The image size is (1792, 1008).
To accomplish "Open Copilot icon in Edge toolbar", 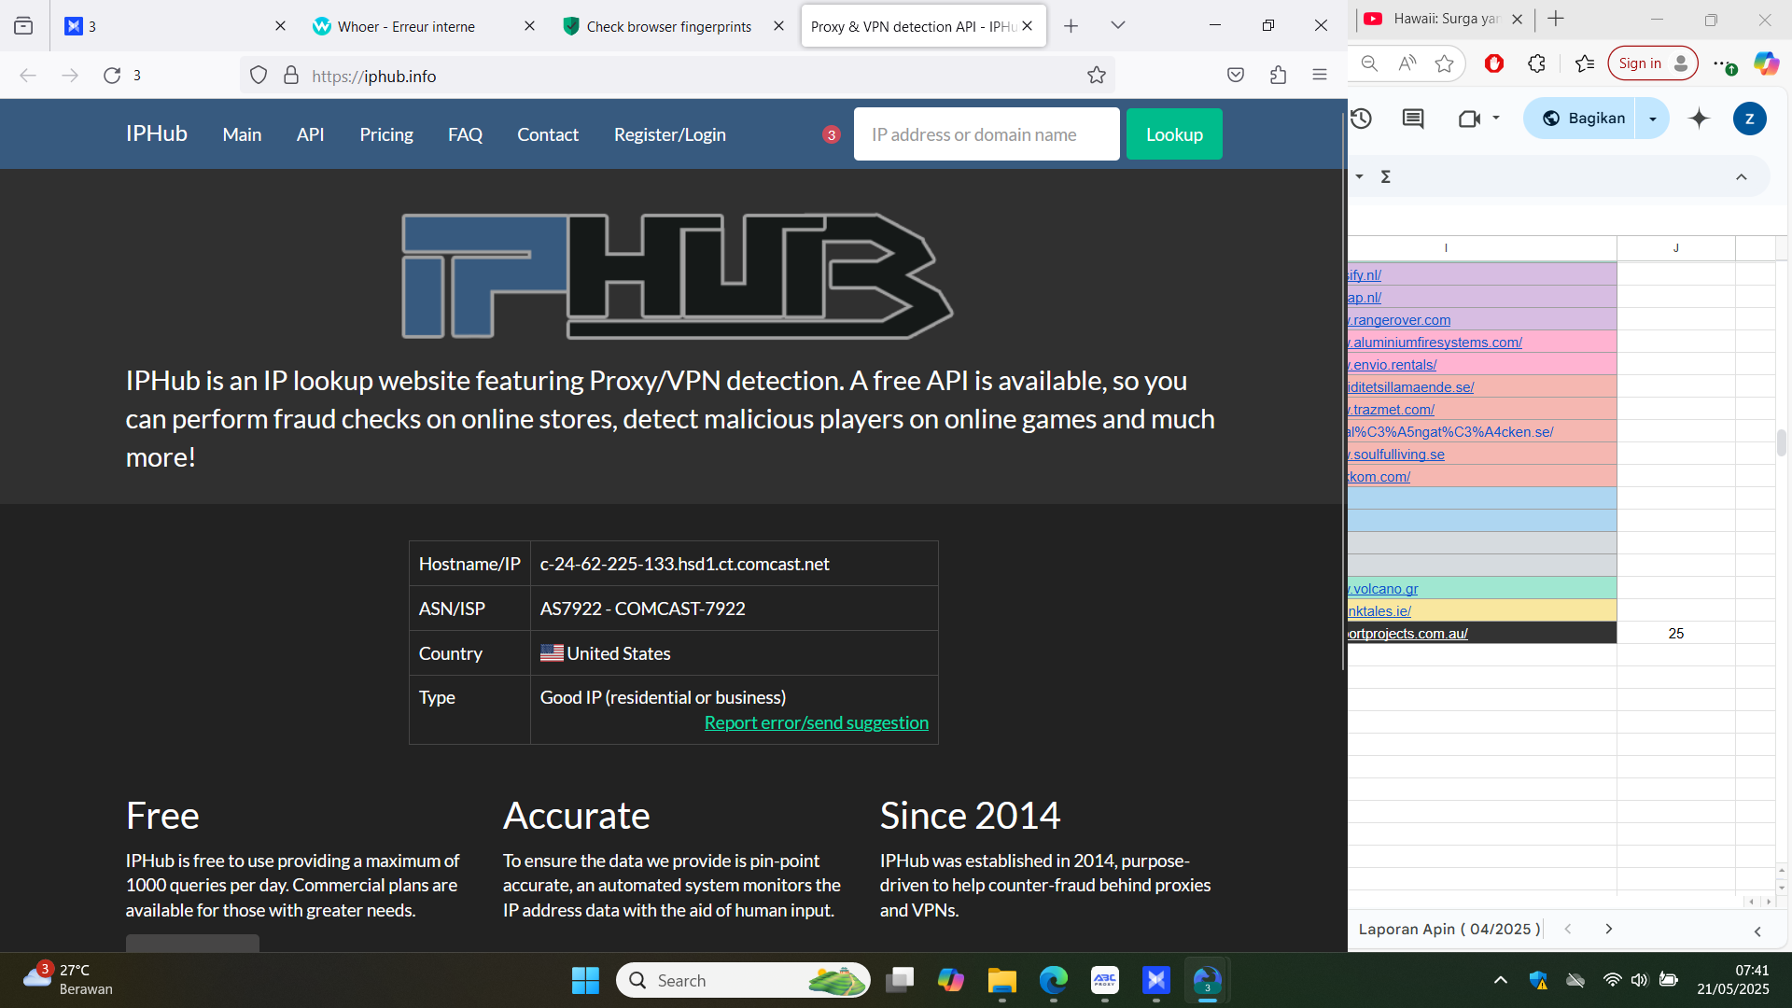I will (1766, 63).
